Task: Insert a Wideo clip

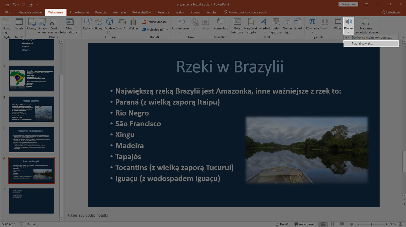Action: [338, 26]
